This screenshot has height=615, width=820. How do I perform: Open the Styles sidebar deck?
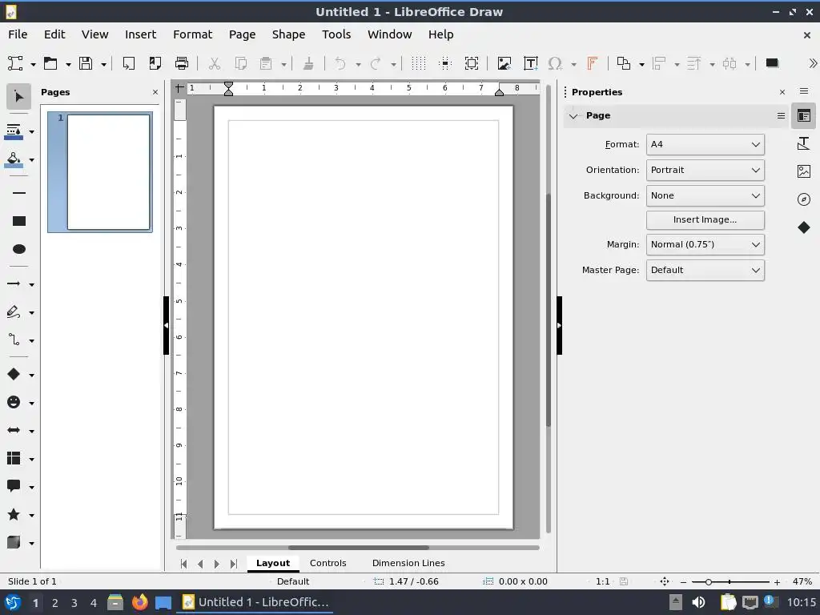pos(804,143)
